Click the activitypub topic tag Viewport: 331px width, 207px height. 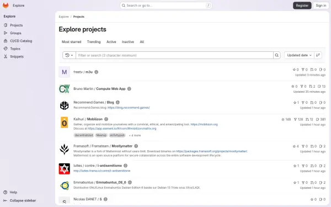tap(117, 135)
